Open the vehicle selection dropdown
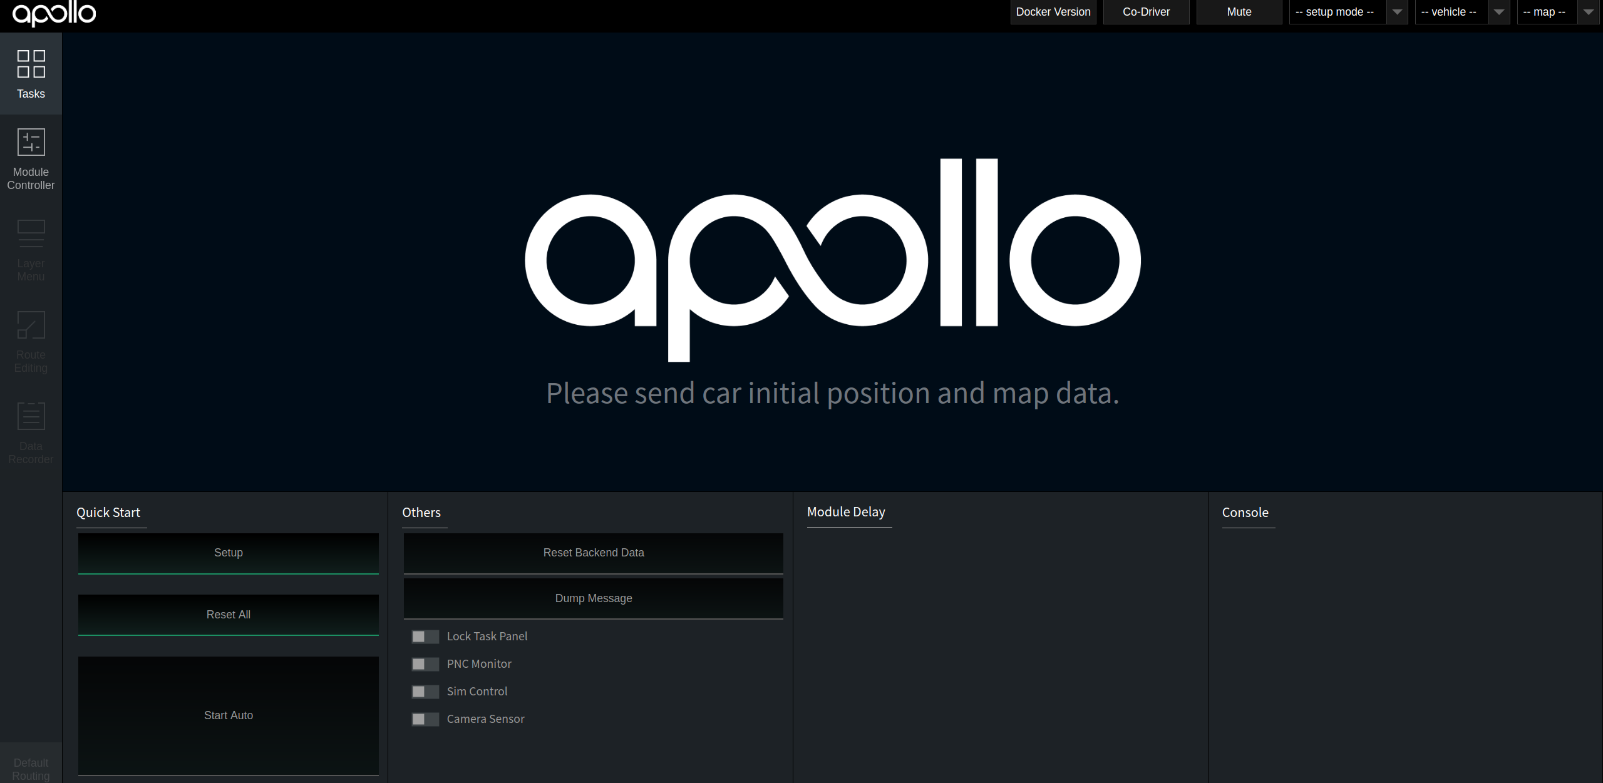Viewport: 1603px width, 783px height. [x=1461, y=12]
